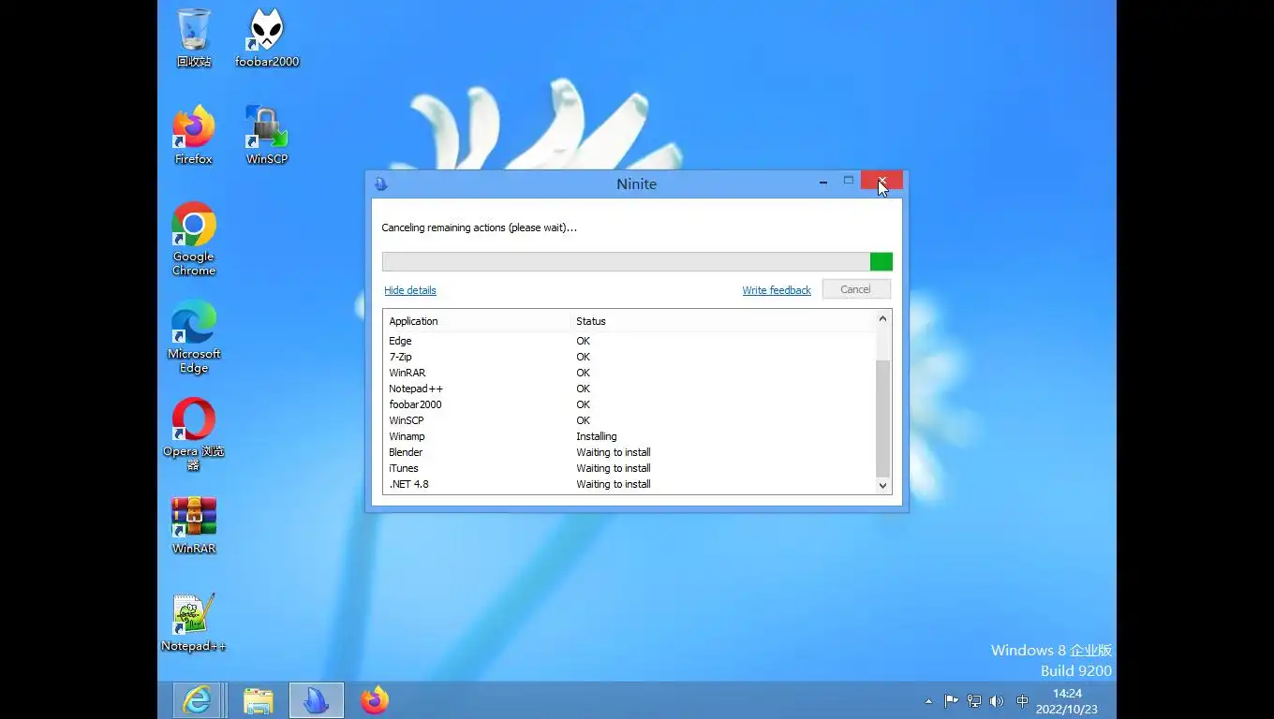Open Internet Explorer from the taskbar
This screenshot has width=1274, height=719.
pos(198,700)
